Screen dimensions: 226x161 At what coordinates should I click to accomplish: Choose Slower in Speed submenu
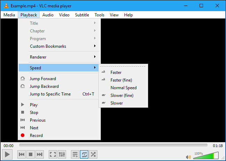[x=123, y=103]
